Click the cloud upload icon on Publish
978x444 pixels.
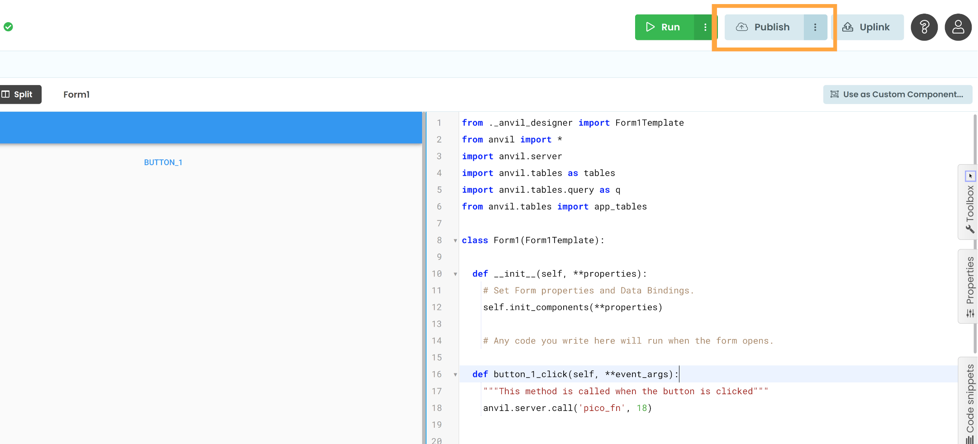click(742, 27)
